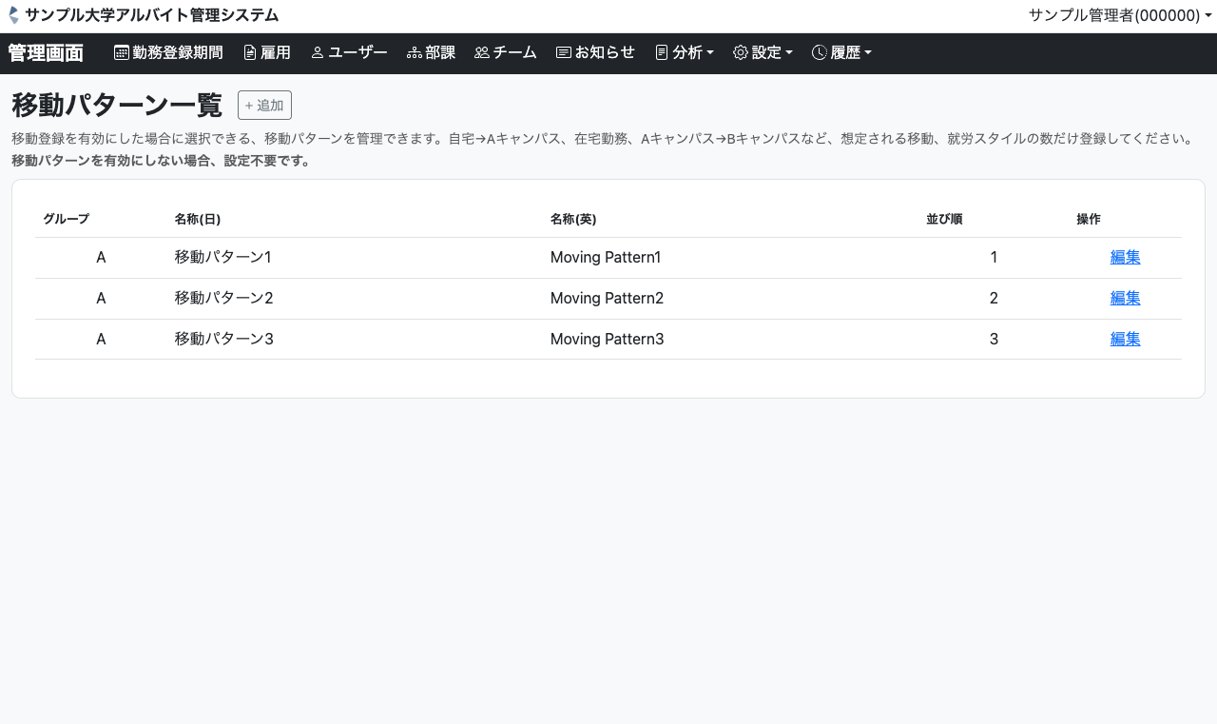Open 編集 link for Moving Pattern2
The height and width of the screenshot is (724, 1217).
[1125, 298]
